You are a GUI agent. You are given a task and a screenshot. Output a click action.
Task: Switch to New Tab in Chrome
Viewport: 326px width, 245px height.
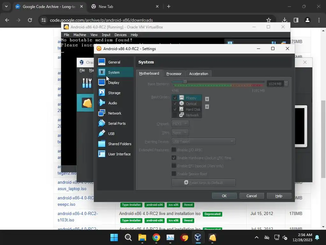[x=125, y=6]
